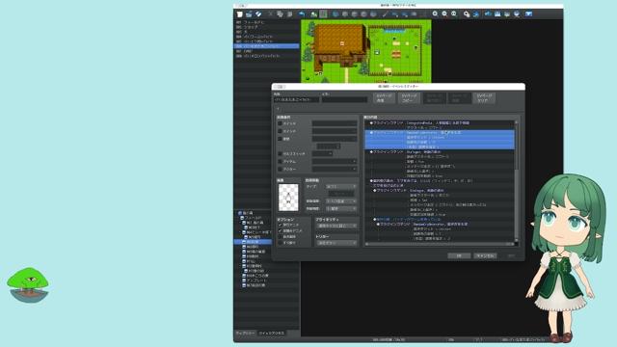Switch to the Quick Access bottom tab
617x347 pixels.
click(272, 334)
